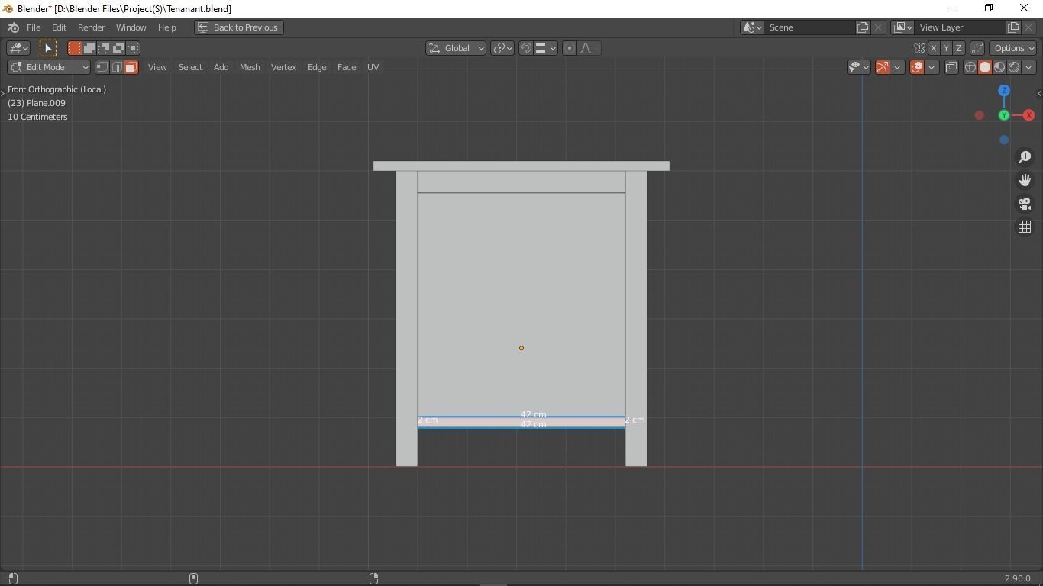Choose the set new selection mode

point(75,48)
